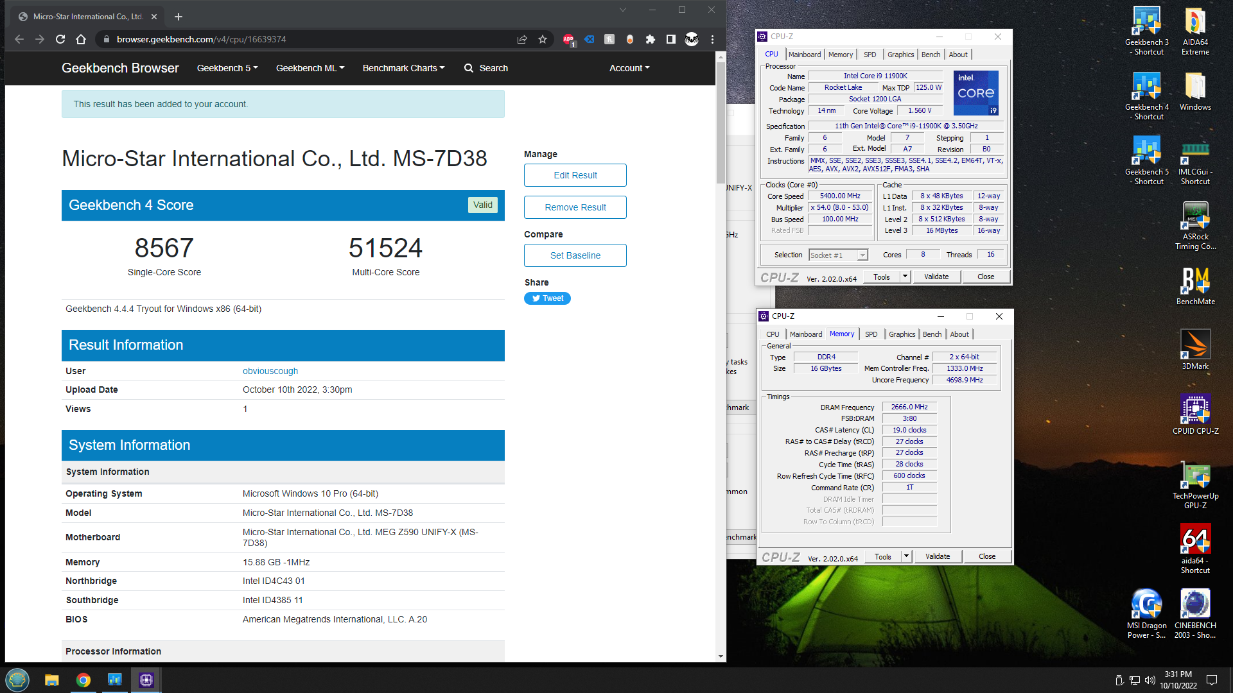
Task: Open the Geekbench 5 shortcut on desktop
Action: pos(1147,160)
